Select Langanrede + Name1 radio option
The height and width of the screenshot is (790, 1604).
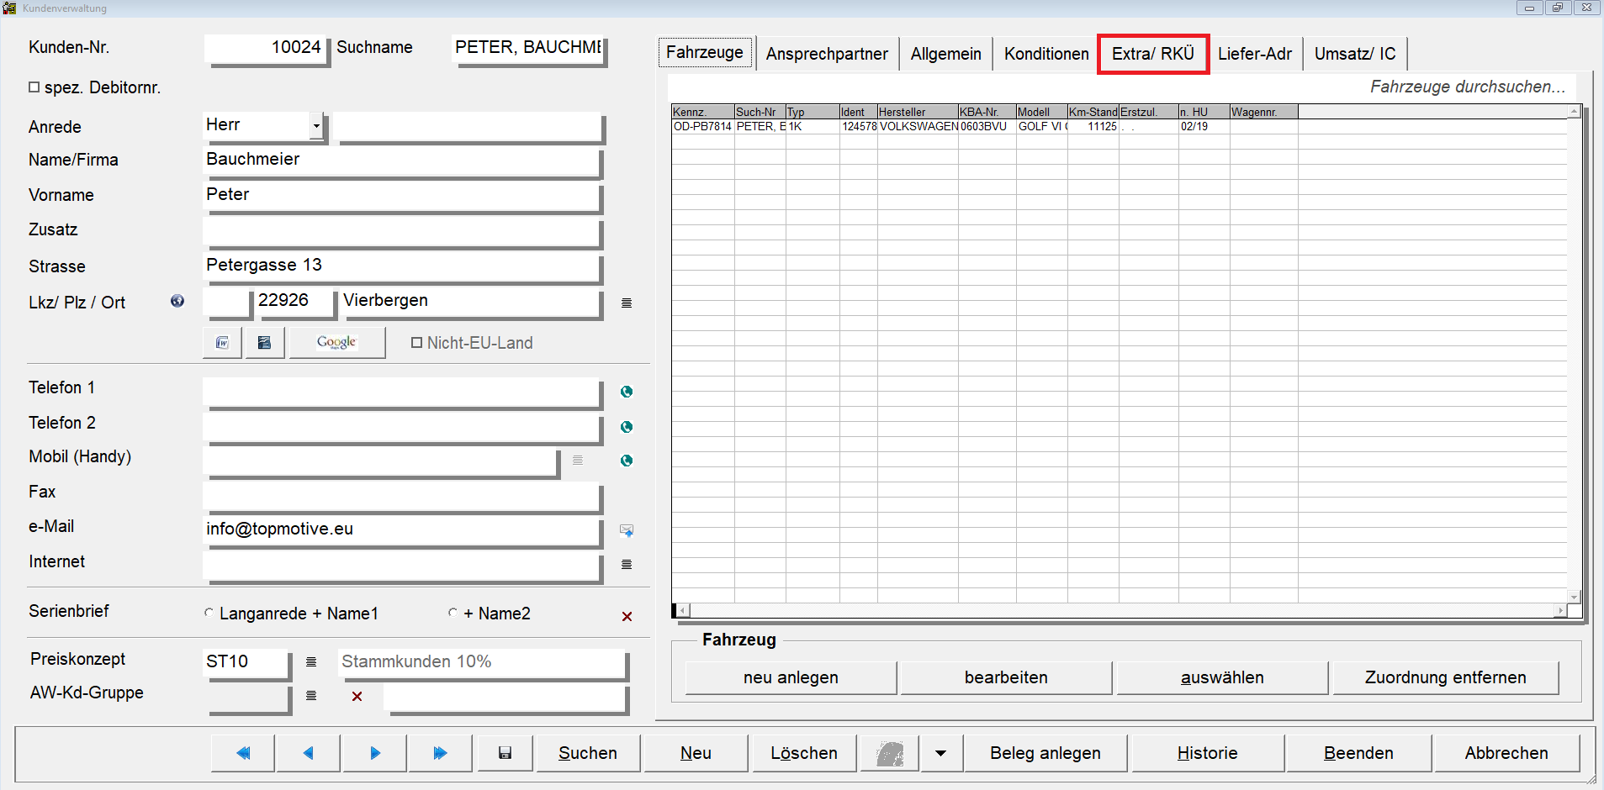pos(209,613)
